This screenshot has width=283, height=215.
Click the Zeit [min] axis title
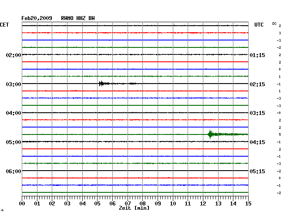[x=134, y=208]
